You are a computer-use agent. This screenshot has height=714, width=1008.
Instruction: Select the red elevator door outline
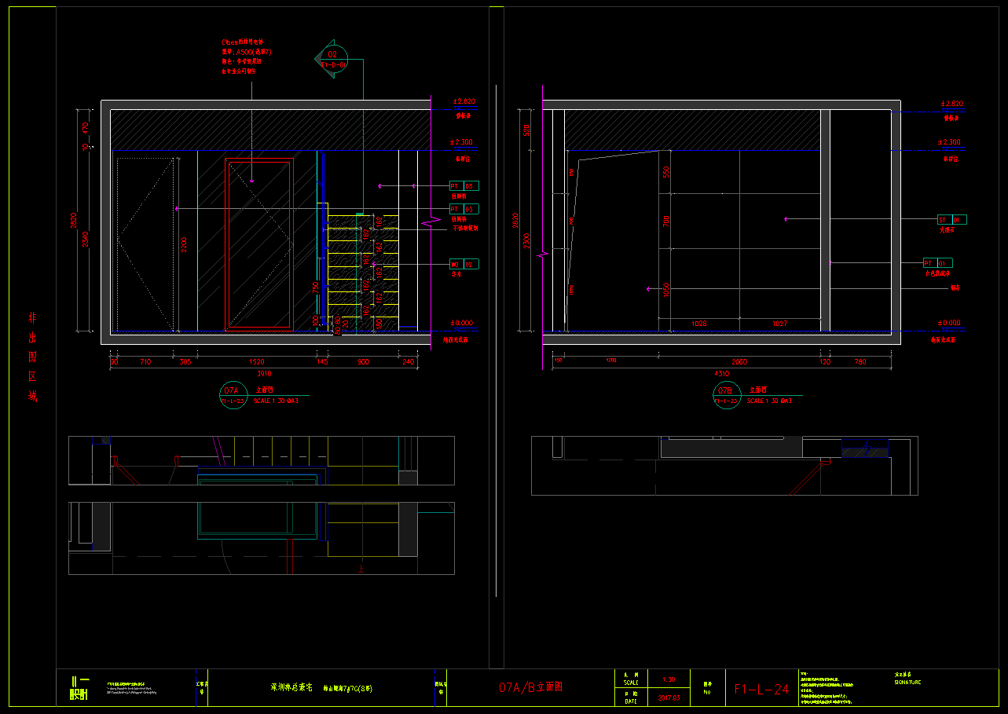click(x=259, y=244)
